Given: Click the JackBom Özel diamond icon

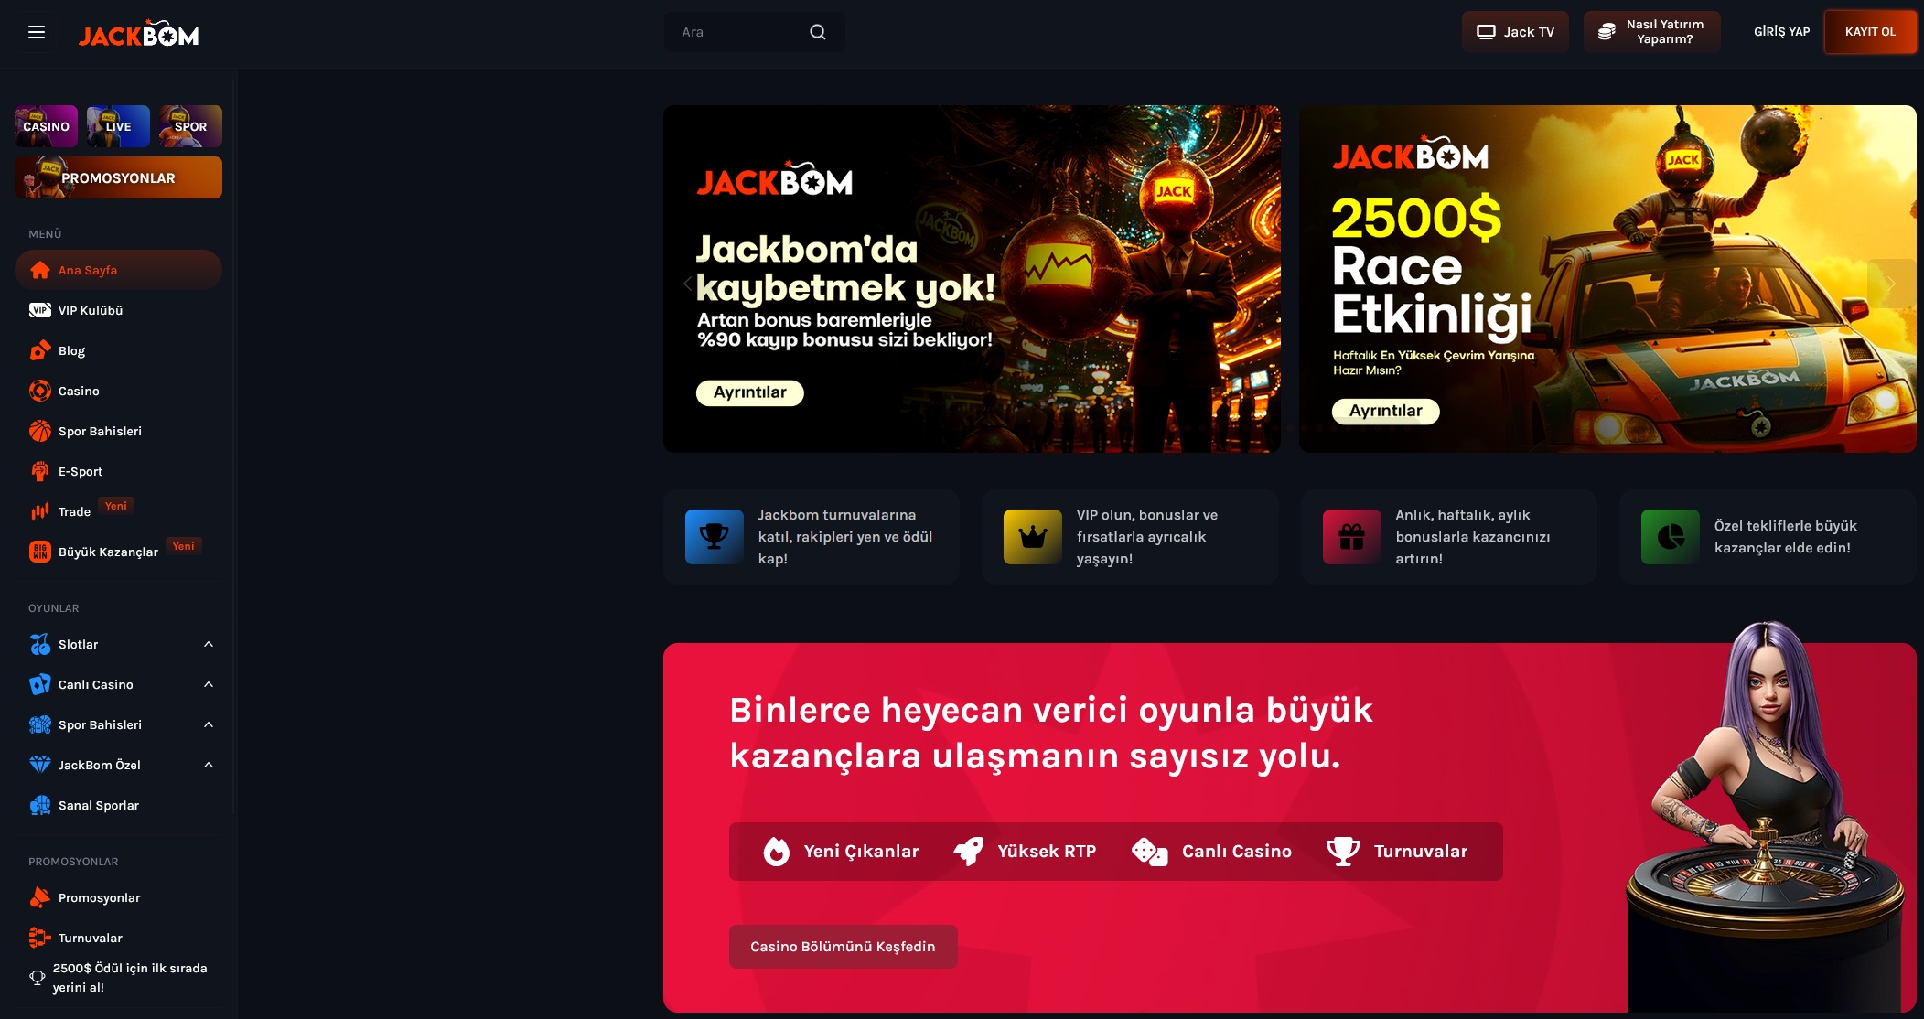Looking at the screenshot, I should coord(39,765).
